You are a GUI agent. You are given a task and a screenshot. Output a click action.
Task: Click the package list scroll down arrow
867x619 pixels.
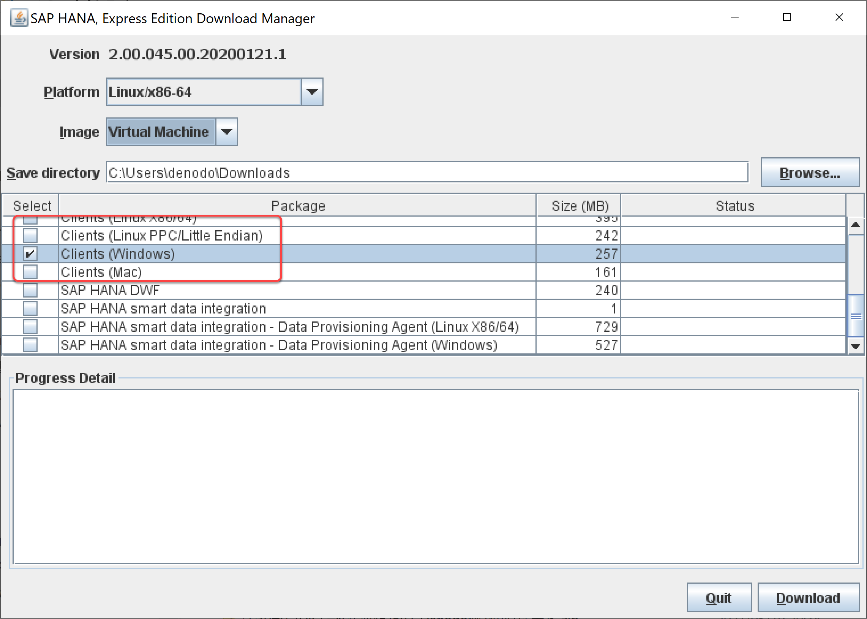856,346
